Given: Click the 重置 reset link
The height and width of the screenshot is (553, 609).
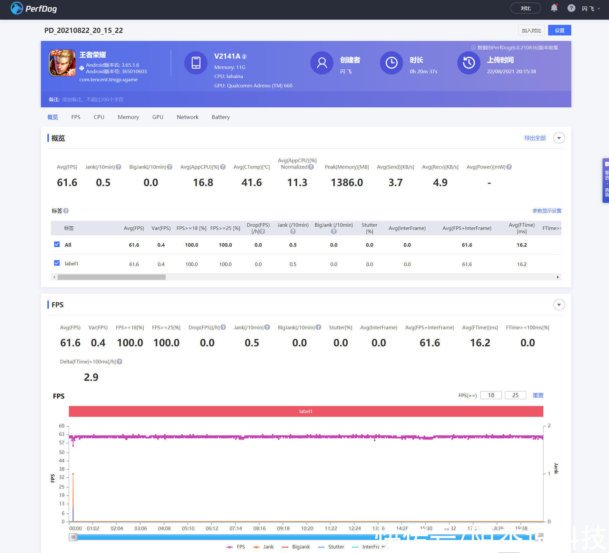Looking at the screenshot, I should [538, 395].
